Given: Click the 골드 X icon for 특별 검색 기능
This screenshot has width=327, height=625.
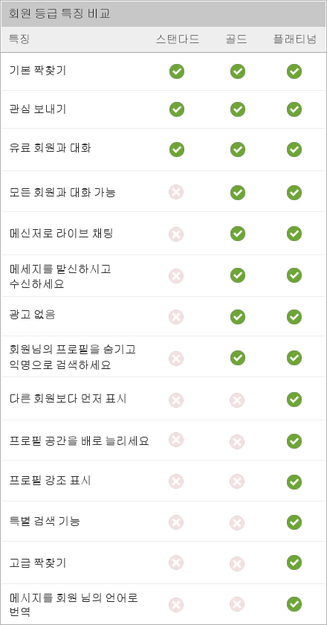Looking at the screenshot, I should (236, 522).
